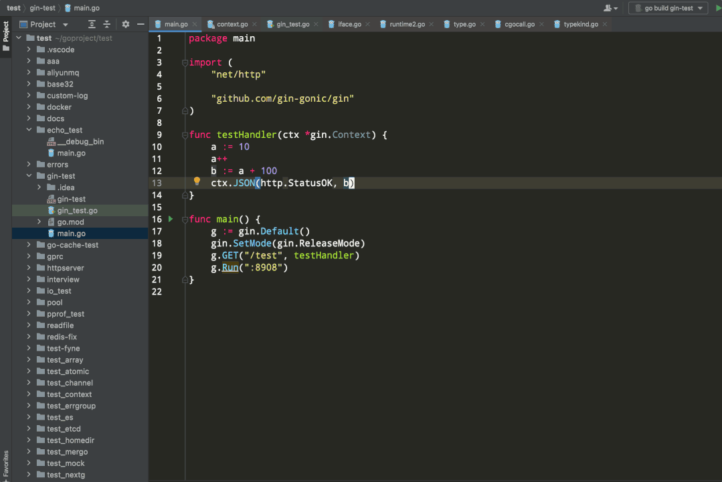This screenshot has height=482, width=722.
Task: Click the Collapse All icon in Project panel
Action: tap(106, 24)
